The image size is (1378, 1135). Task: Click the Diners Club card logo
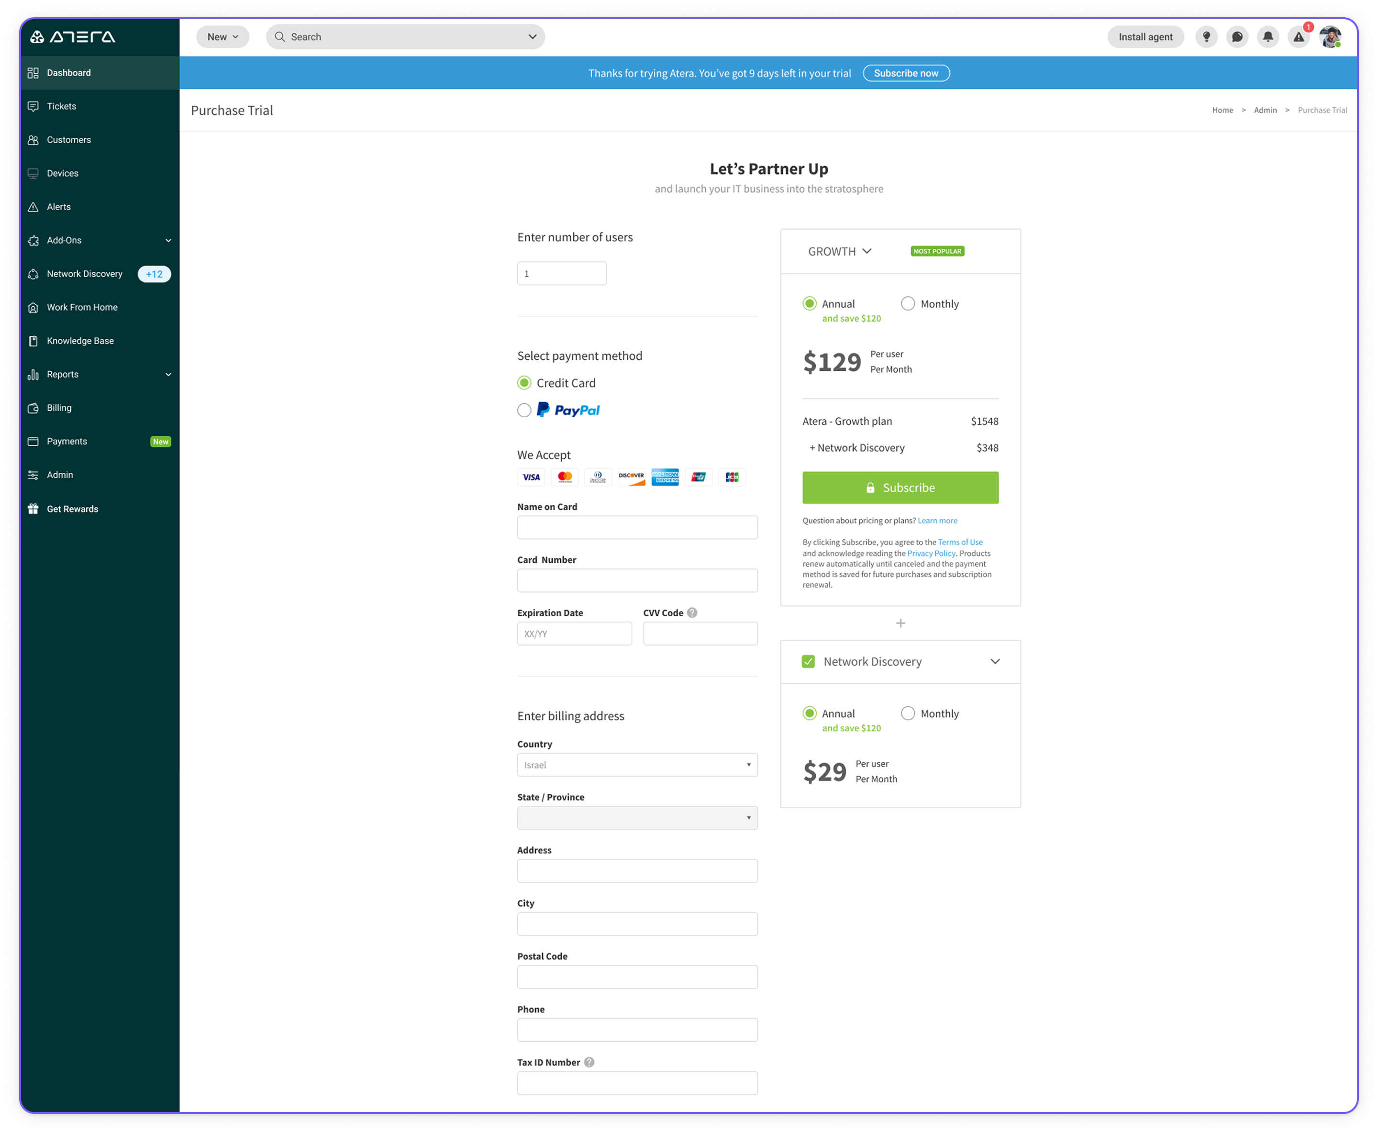pos(598,477)
